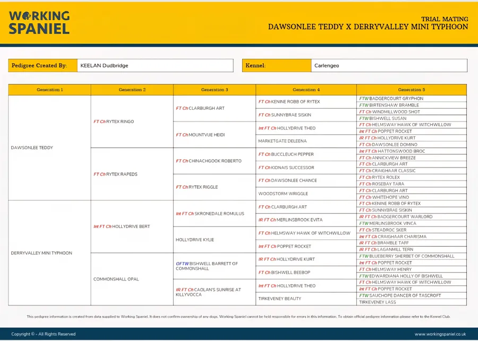Click the Working Spaniel logo
The image size is (478, 341).
39,22
